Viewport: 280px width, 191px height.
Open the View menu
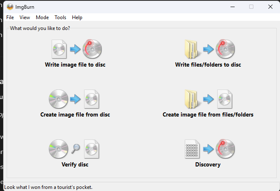pyautogui.click(x=25, y=17)
